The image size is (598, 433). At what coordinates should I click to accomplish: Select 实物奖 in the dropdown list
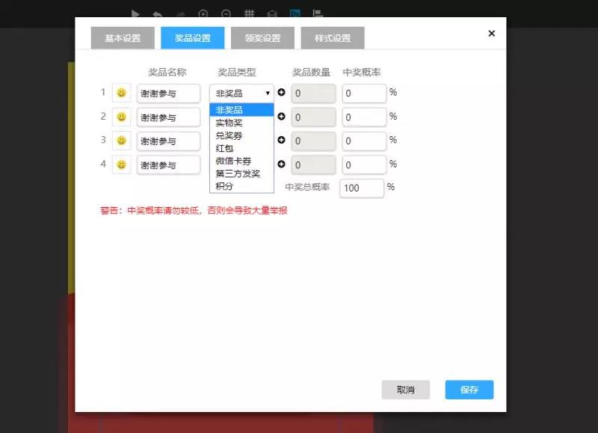tap(241, 123)
